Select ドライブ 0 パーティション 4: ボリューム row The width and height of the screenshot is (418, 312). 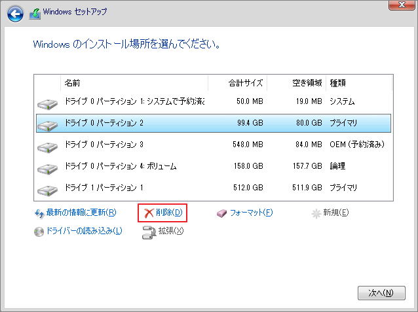(x=214, y=166)
